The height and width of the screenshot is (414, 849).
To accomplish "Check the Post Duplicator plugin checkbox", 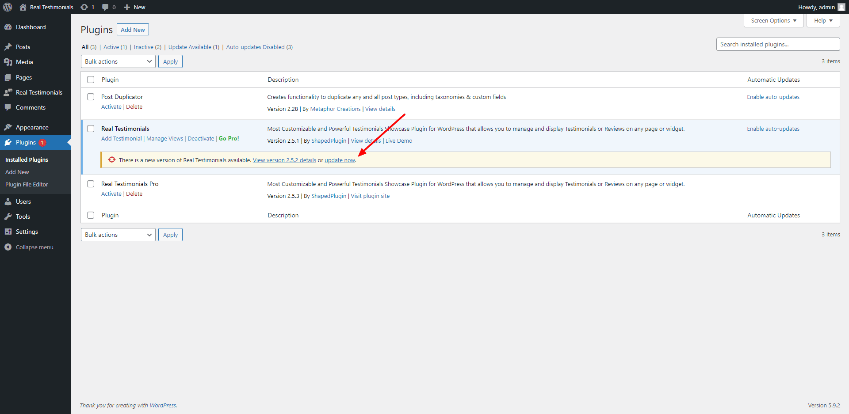I will tap(91, 97).
